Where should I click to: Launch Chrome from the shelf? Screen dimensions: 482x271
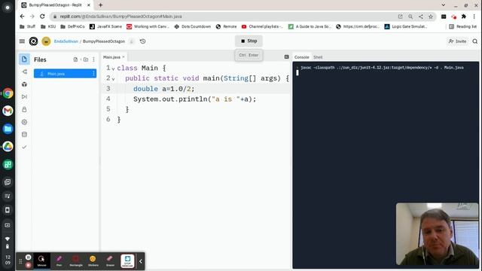[x=8, y=93]
